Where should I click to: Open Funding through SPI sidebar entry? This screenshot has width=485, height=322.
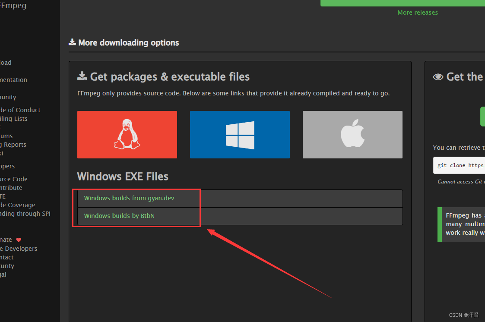(25, 214)
